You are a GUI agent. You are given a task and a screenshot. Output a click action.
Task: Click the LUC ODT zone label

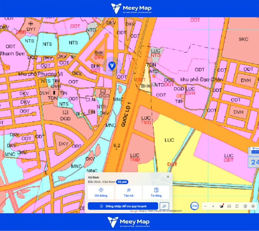229,158
